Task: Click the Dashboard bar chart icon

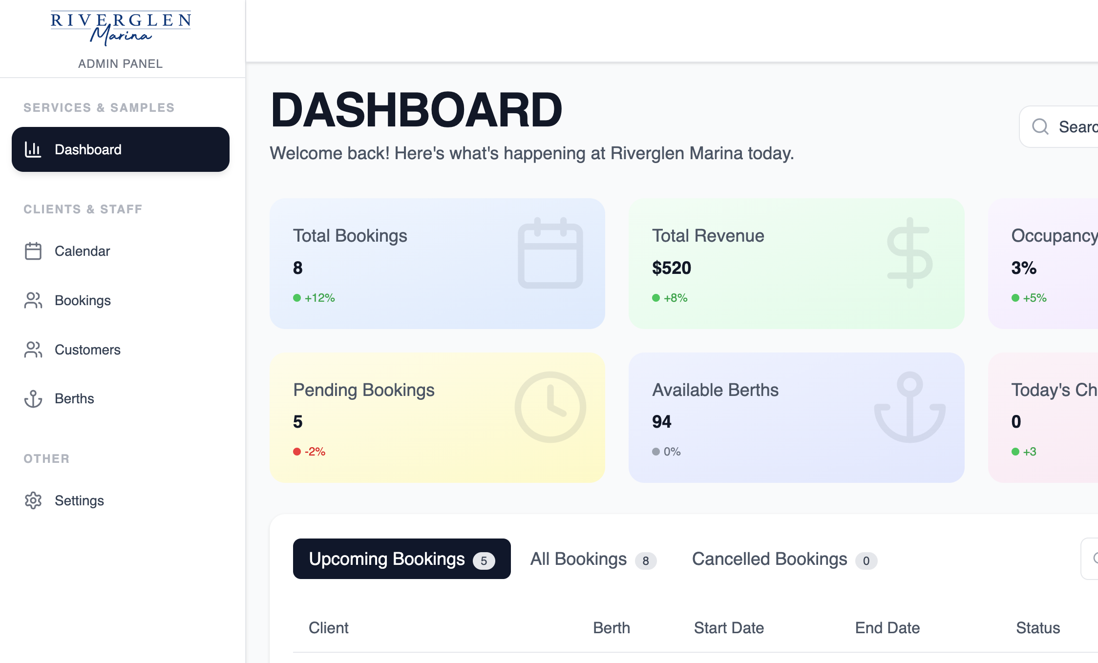Action: pyautogui.click(x=33, y=149)
